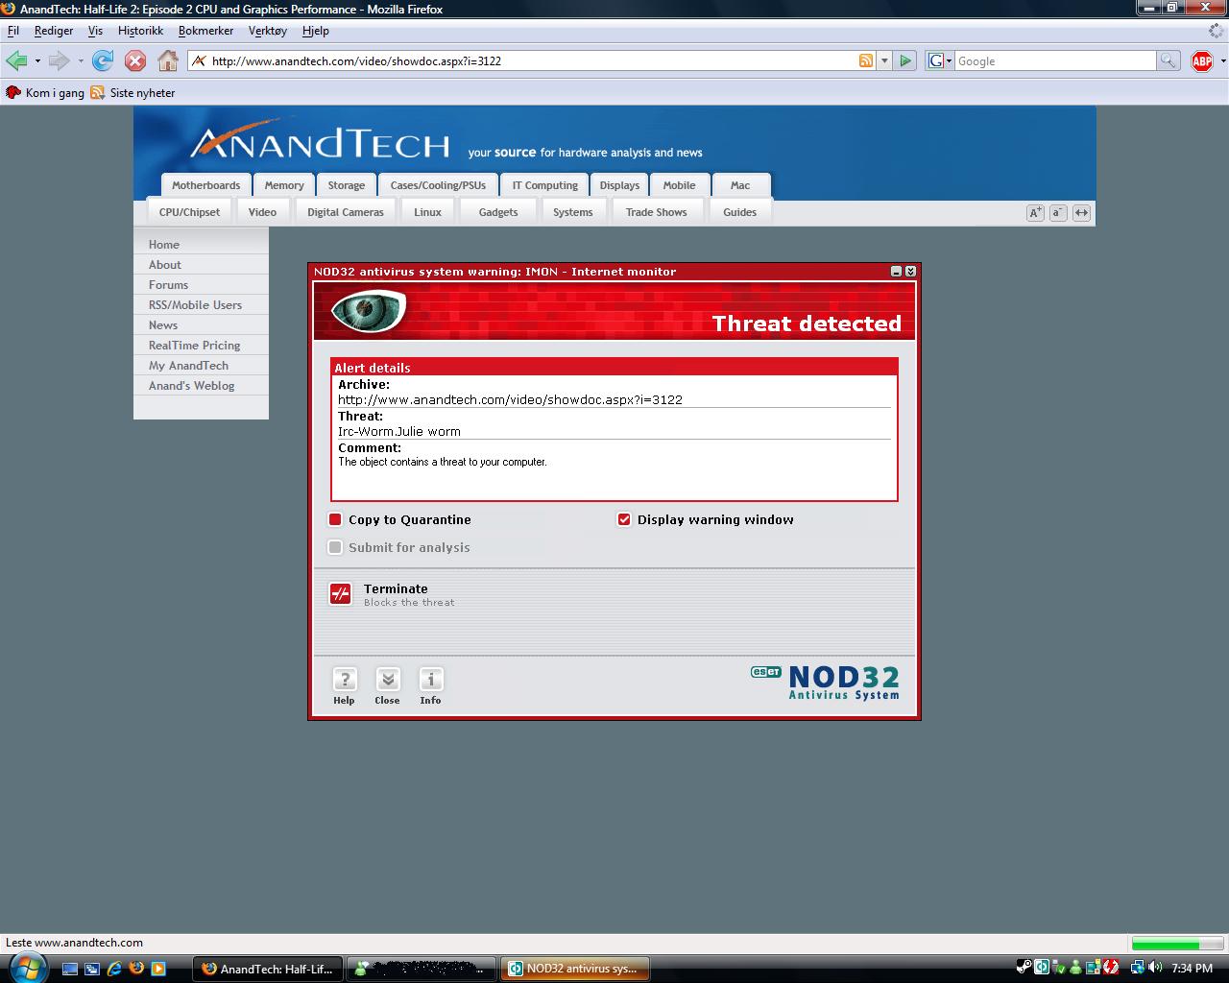Open the Siste nyheter feed bookmark
The height and width of the screenshot is (983, 1229).
point(133,93)
